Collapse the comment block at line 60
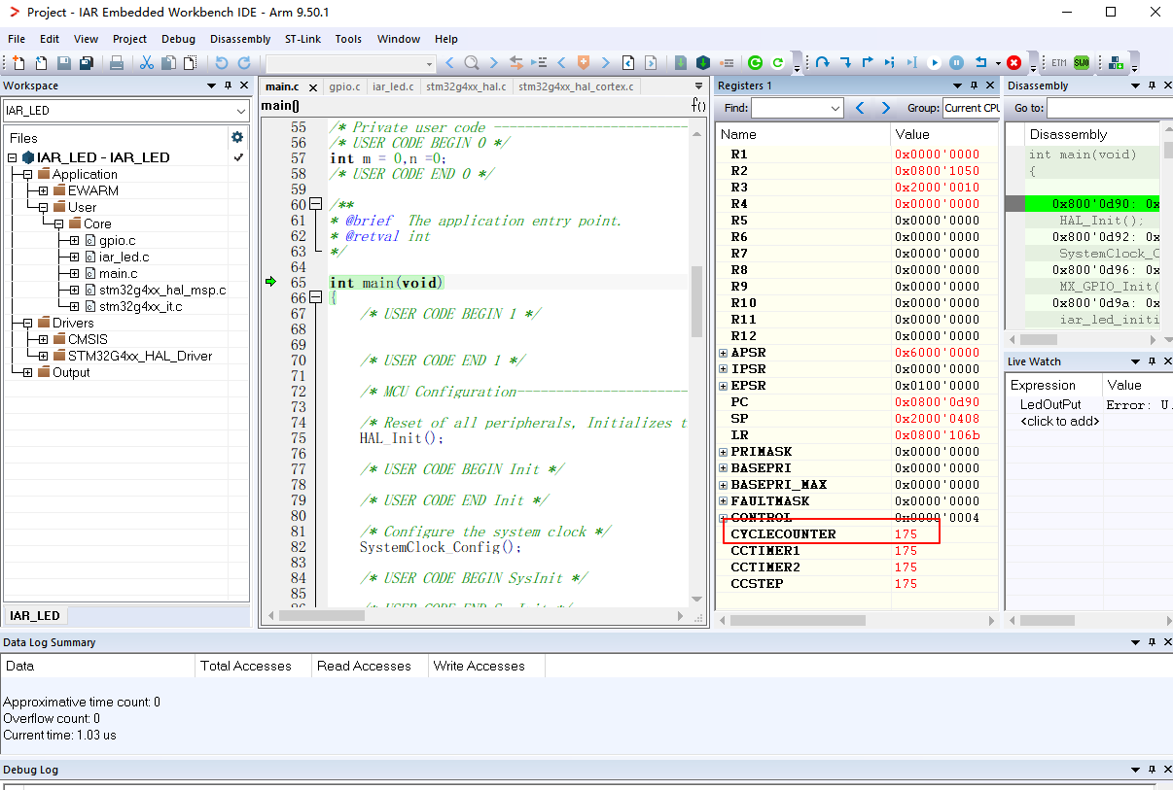 315,204
